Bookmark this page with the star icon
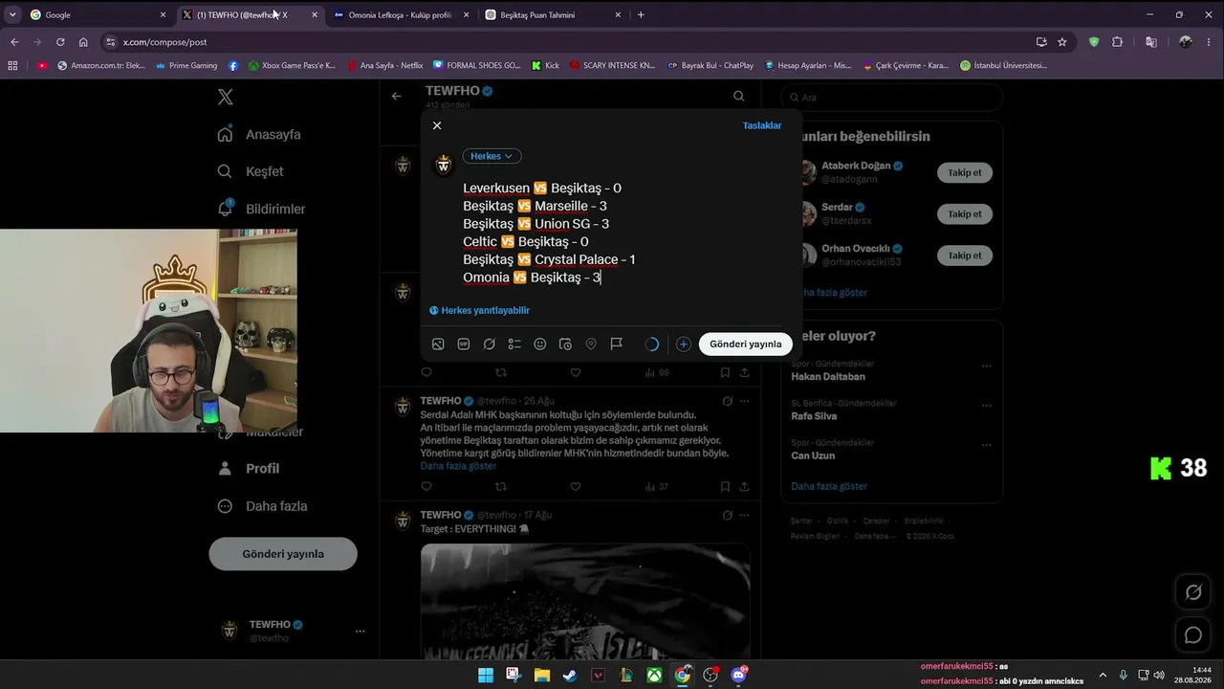 coord(1062,42)
